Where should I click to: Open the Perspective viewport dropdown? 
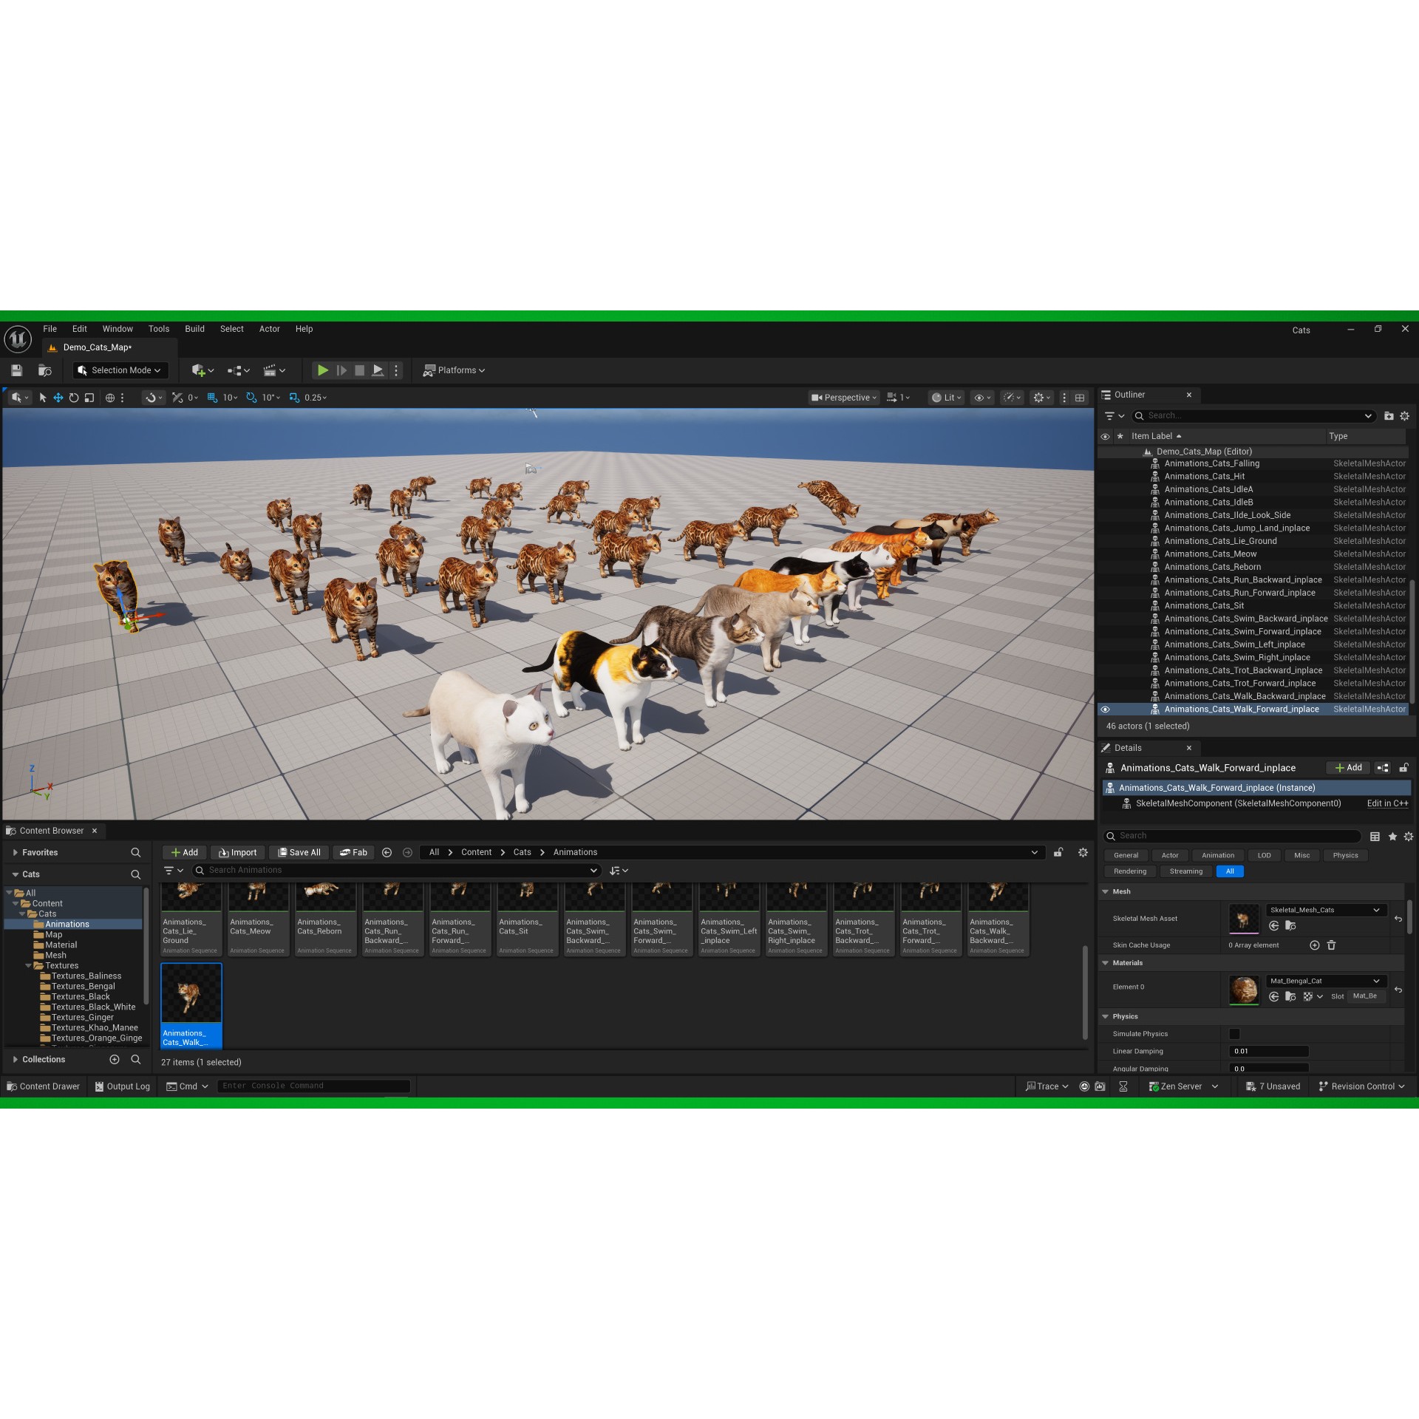[843, 398]
